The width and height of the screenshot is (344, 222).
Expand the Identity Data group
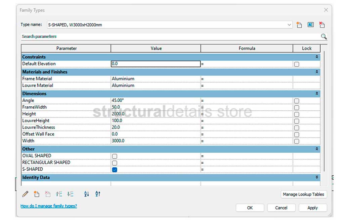pos(317,177)
